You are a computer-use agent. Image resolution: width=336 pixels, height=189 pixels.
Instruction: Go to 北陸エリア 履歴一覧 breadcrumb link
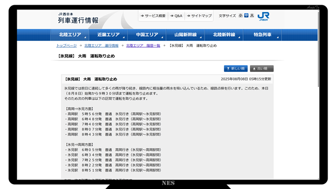(x=143, y=46)
